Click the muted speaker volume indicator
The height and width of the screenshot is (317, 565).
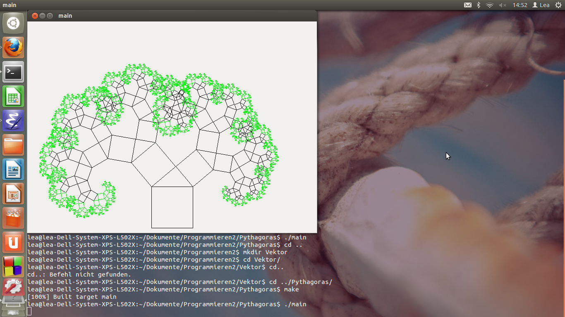tap(503, 5)
